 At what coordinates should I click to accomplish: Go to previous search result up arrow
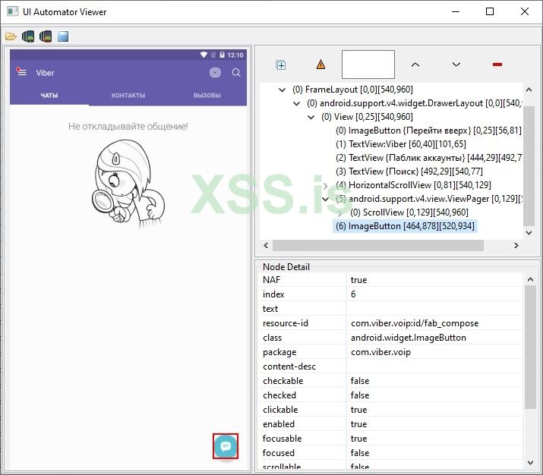point(415,64)
